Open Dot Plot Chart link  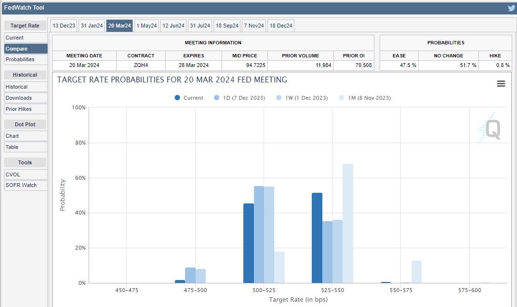coord(26,136)
